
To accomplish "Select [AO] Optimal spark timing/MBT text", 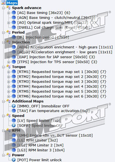I will pyautogui.click(x=57, y=23).
